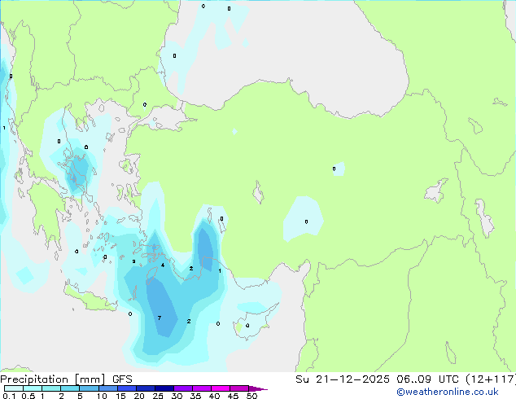Click the 15–20 mm legend color box
The width and height of the screenshot is (516, 399).
pyautogui.click(x=126, y=388)
